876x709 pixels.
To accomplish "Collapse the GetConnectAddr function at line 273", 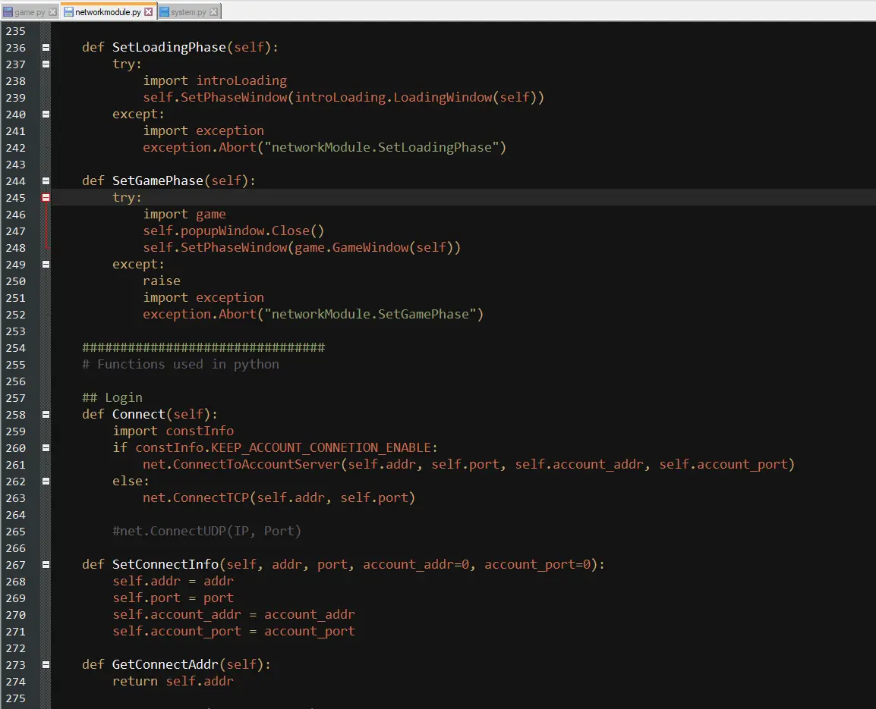I will (x=46, y=665).
